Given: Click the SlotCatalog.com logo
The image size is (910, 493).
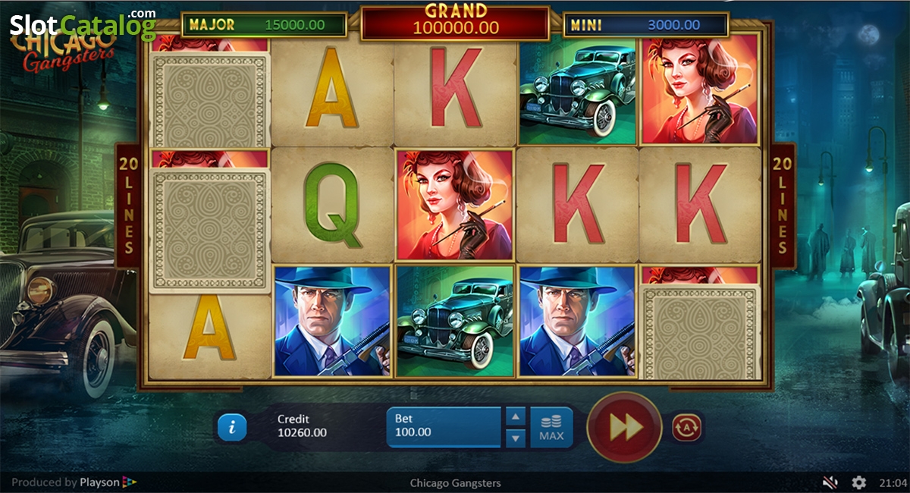Looking at the screenshot, I should point(83,25).
